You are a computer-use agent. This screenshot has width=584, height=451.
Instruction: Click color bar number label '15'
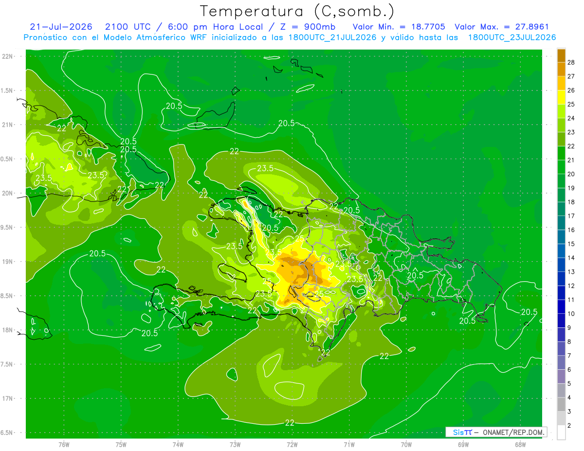571,244
